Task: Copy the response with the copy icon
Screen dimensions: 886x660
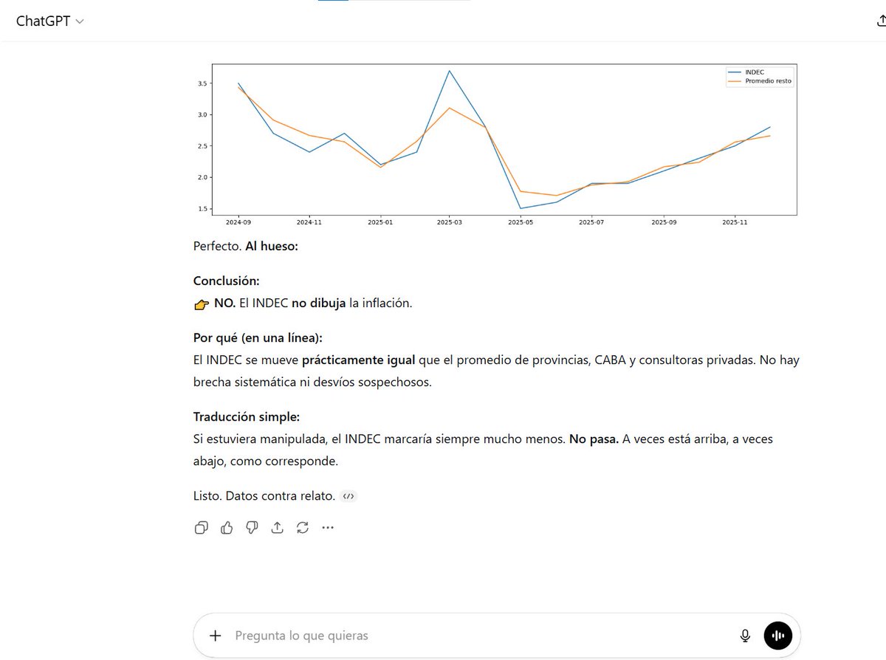Action: pos(201,527)
